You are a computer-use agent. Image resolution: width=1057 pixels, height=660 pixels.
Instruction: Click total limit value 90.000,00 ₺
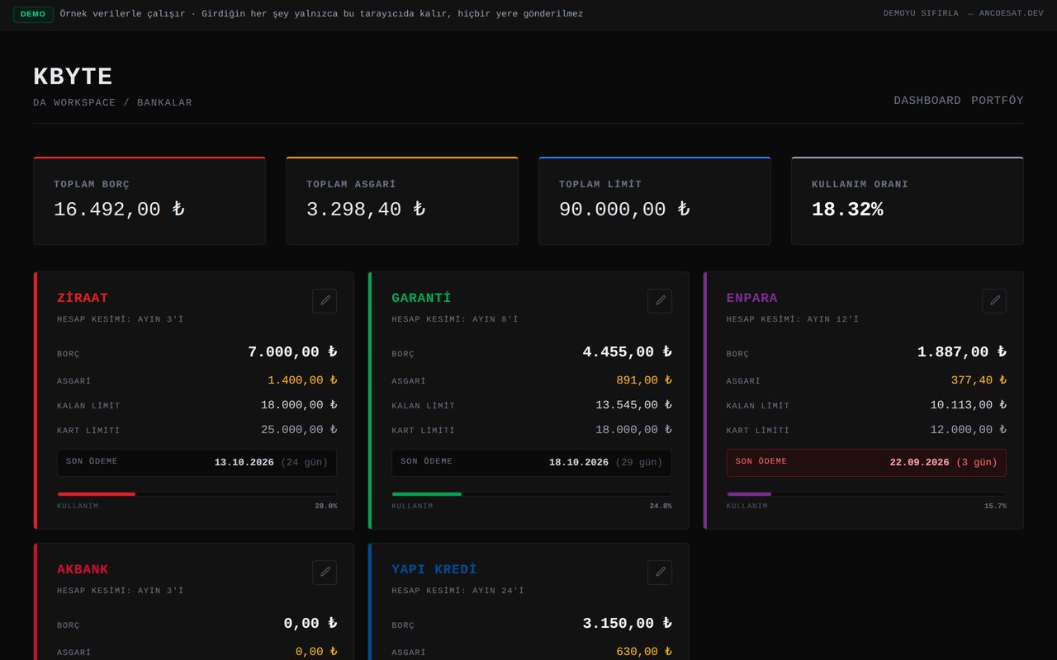(624, 210)
